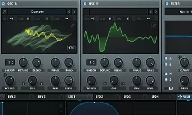
Task: Select the previous OSC A wavetable arrow
Action: coord(69,12)
